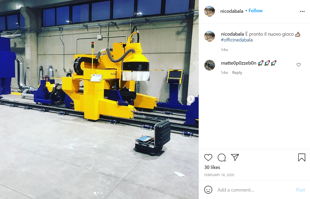
Task: Open #officinedabala hashtag link
Action: tap(237, 40)
